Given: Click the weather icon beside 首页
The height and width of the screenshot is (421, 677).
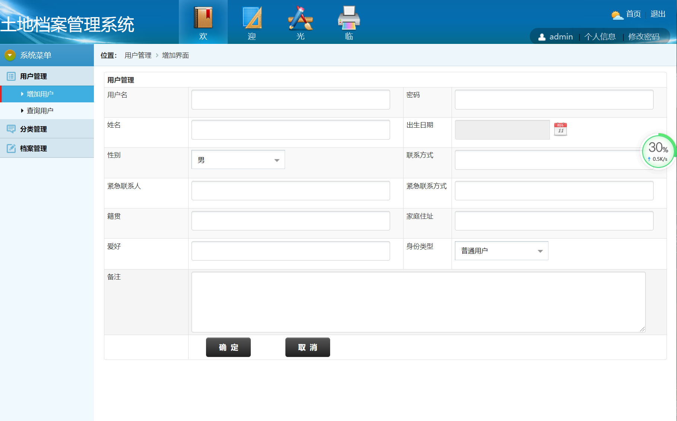Looking at the screenshot, I should coord(617,15).
